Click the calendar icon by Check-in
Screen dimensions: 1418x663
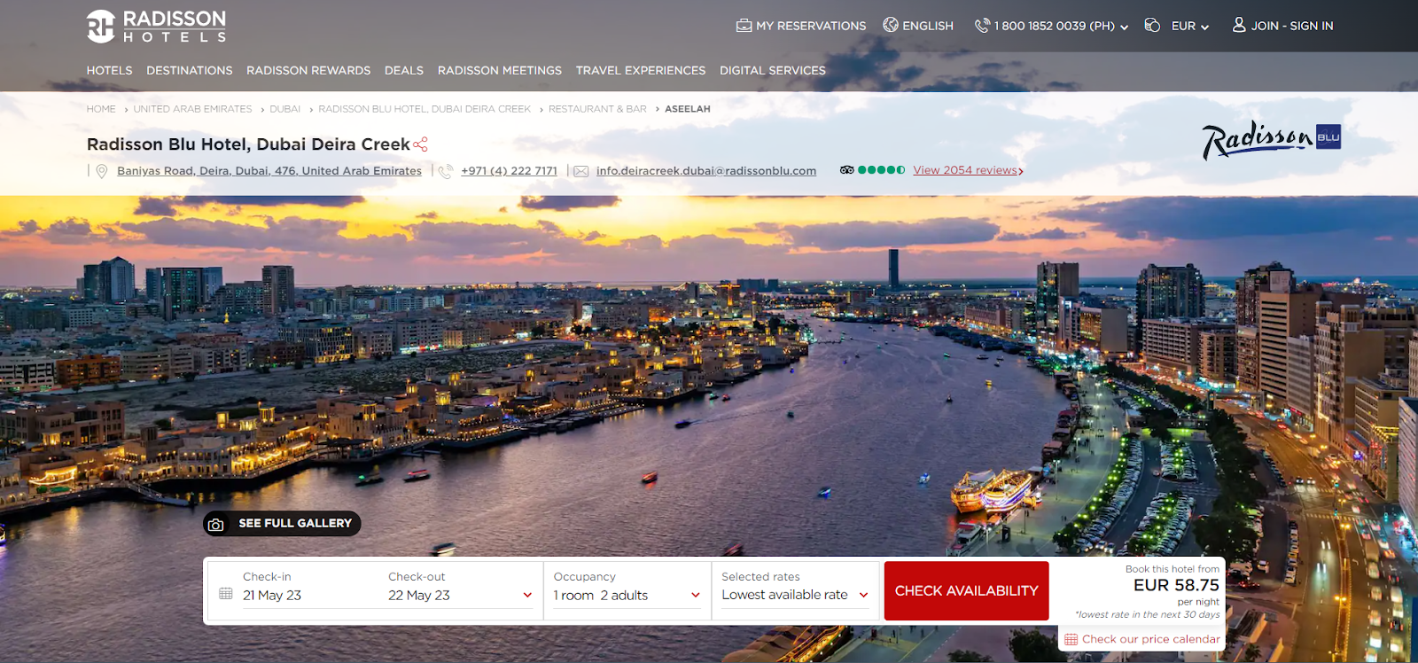(x=226, y=594)
